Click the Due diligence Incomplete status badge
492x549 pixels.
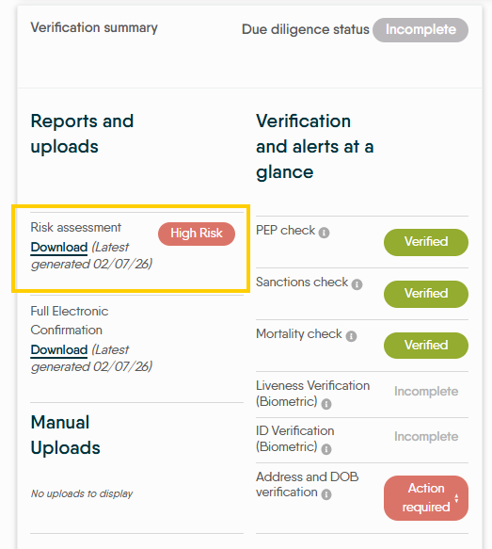click(421, 30)
